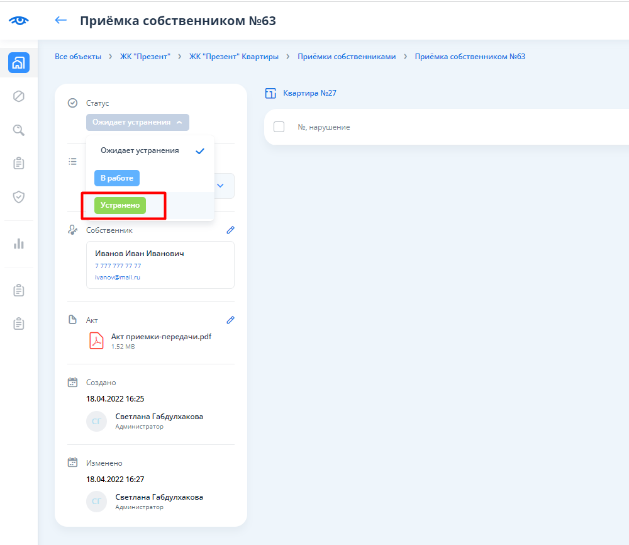
Task: Click the back arrow next to the page title
Action: point(61,20)
